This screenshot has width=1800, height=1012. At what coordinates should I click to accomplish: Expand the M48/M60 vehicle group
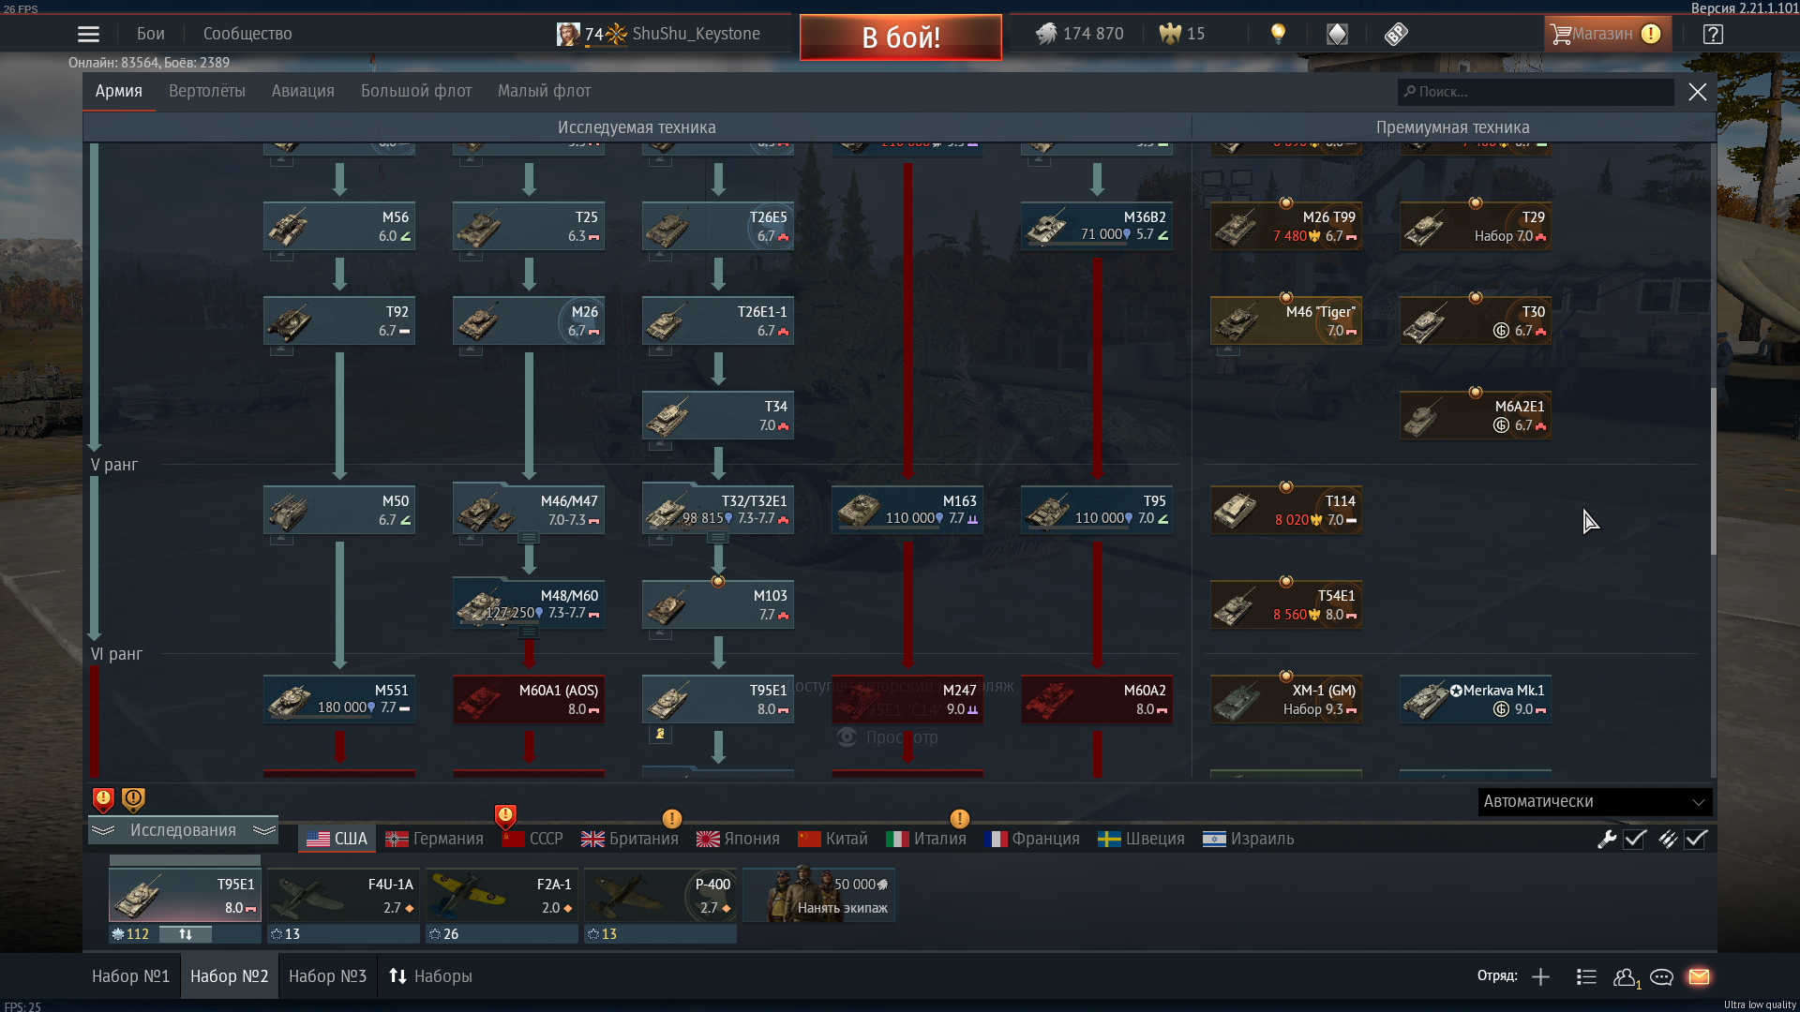coord(529,632)
